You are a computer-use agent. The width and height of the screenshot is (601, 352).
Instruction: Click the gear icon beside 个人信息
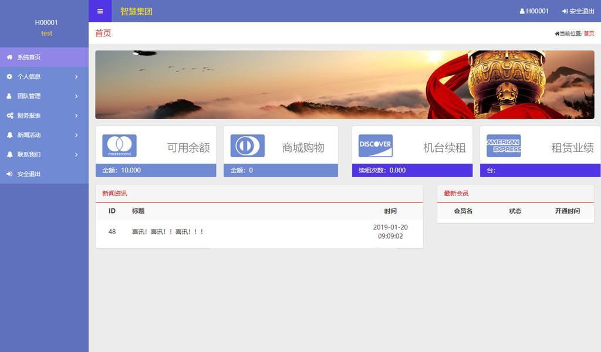(x=9, y=77)
